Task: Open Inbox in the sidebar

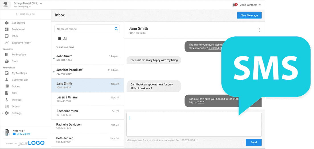Action: 15,36
